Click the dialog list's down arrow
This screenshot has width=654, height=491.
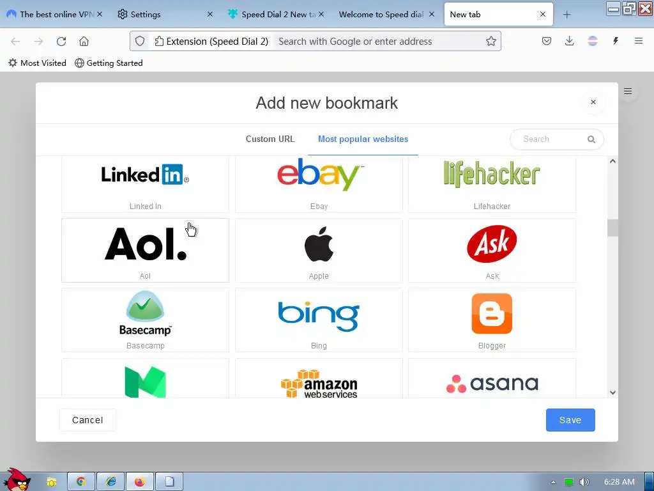click(612, 393)
